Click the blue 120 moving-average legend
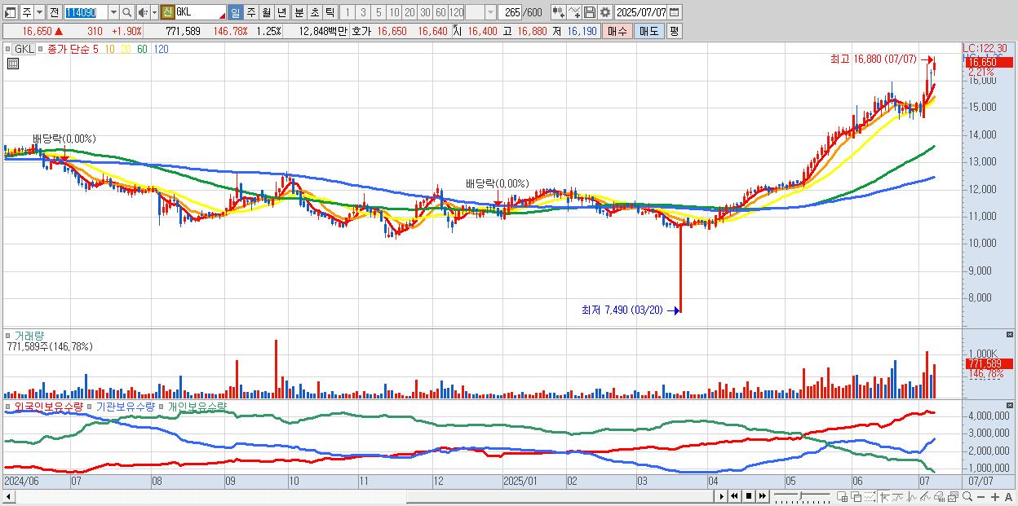Image resolution: width=1018 pixels, height=506 pixels. click(x=162, y=49)
